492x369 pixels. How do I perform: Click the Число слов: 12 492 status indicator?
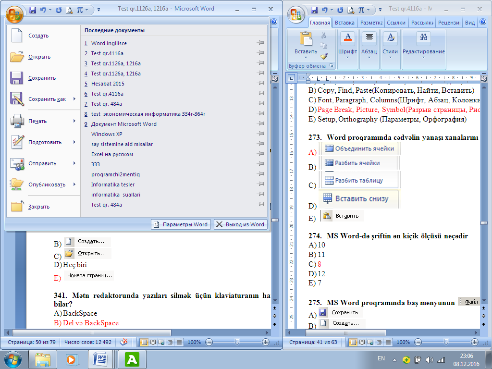88,342
